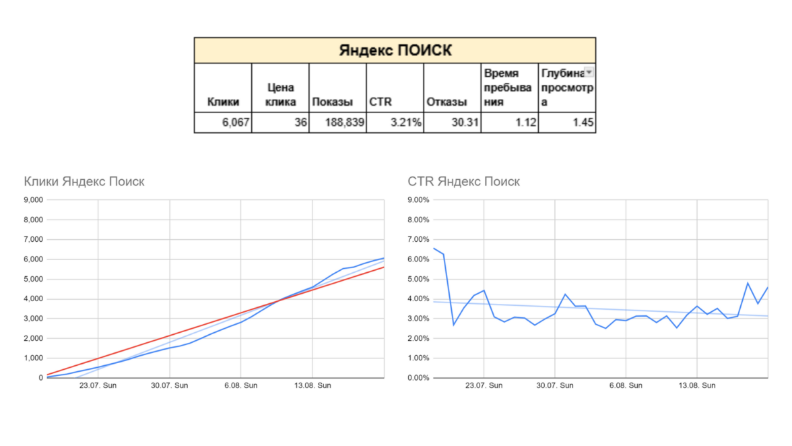Click the 5.00% axis label on CTR chart

(x=418, y=280)
